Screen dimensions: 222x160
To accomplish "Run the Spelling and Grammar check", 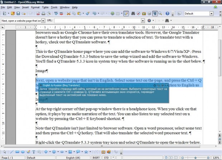I will coord(56,14).
